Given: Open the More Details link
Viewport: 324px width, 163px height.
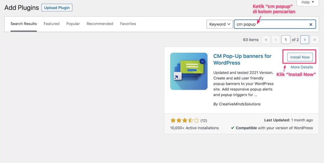Looking at the screenshot, I should coord(302,67).
